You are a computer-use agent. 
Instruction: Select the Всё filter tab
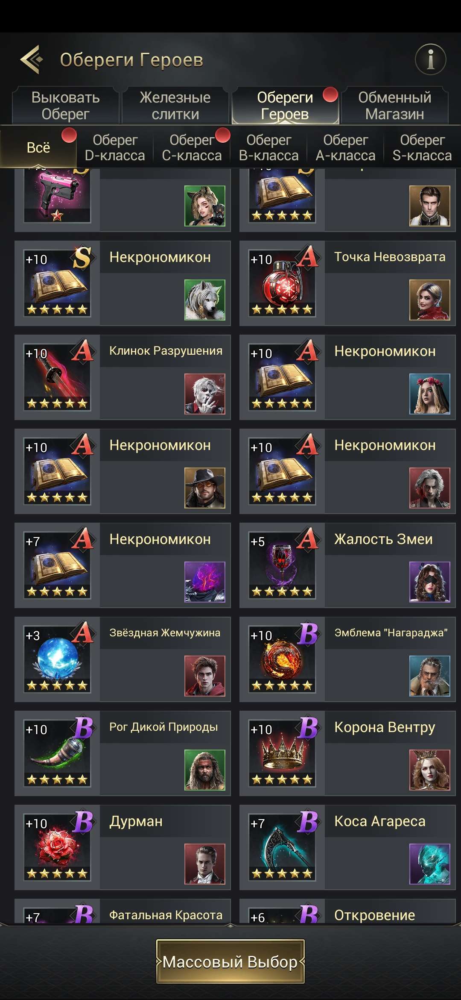click(x=38, y=147)
